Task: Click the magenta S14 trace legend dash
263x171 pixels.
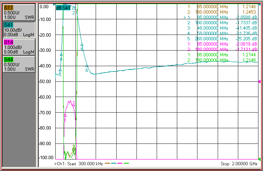Action: [120, 163]
